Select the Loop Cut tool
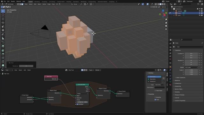The image size is (204, 115). tap(3, 58)
